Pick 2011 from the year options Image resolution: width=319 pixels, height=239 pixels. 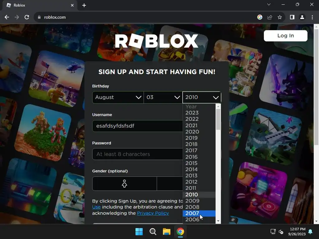tap(199, 188)
